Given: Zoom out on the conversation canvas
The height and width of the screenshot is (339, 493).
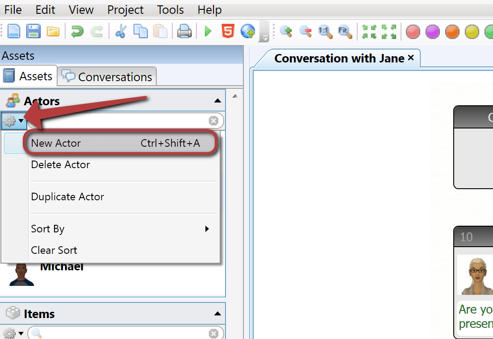Looking at the screenshot, I should click(x=305, y=31).
